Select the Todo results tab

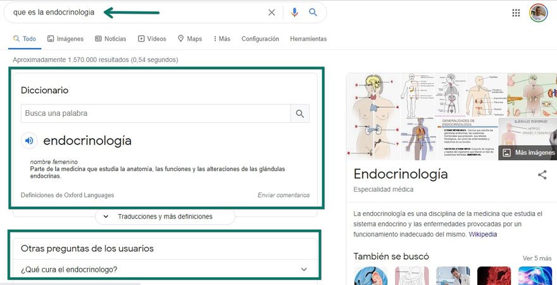click(25, 39)
